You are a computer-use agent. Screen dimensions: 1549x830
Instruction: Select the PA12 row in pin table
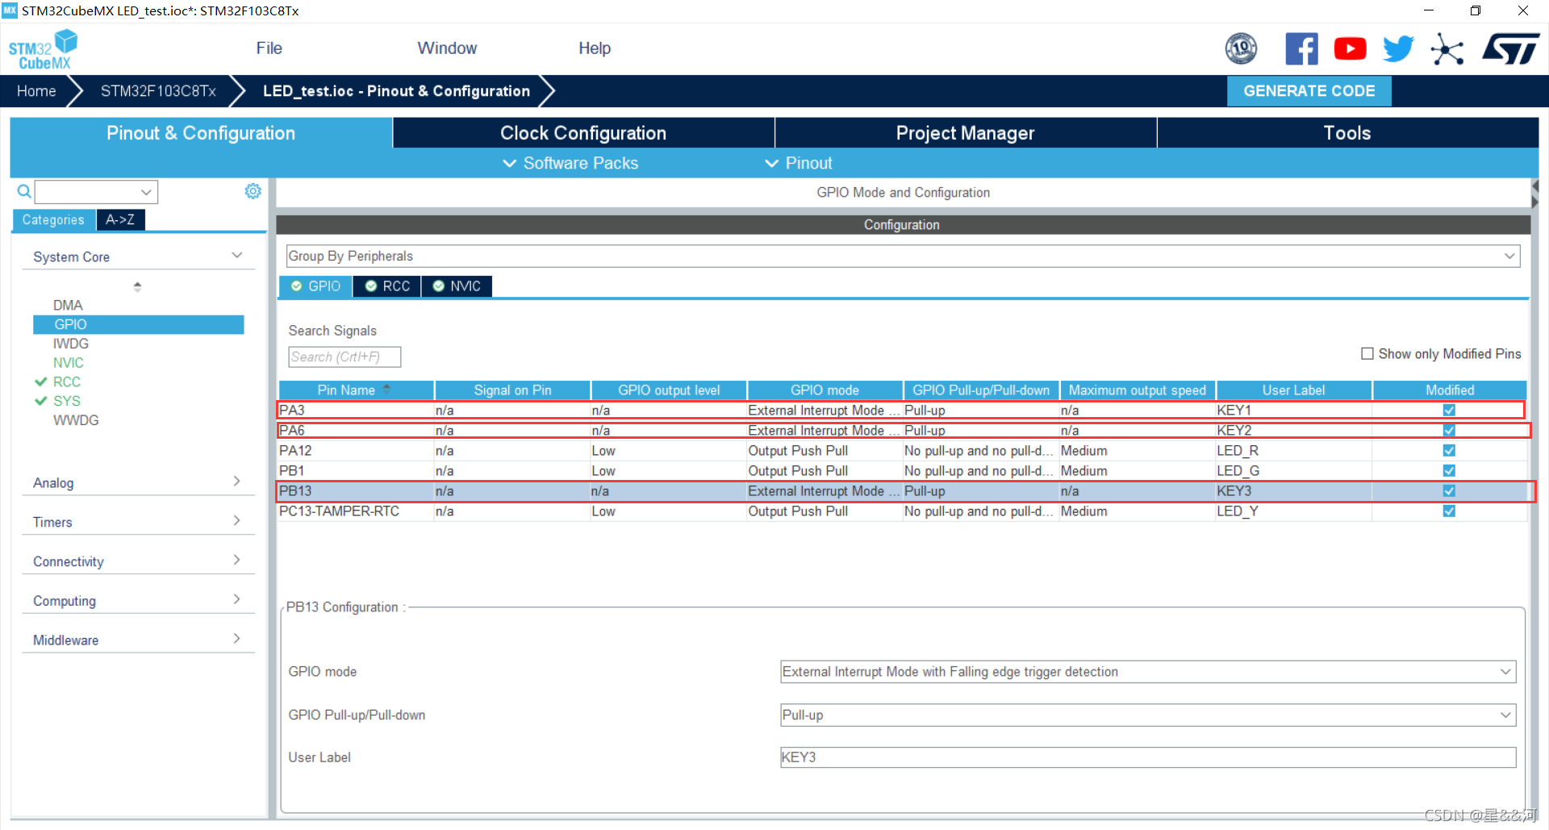(903, 450)
